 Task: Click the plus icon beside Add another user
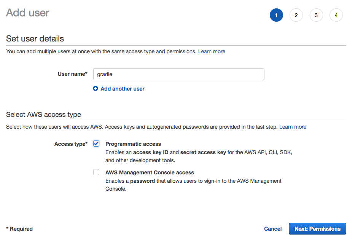point(96,88)
